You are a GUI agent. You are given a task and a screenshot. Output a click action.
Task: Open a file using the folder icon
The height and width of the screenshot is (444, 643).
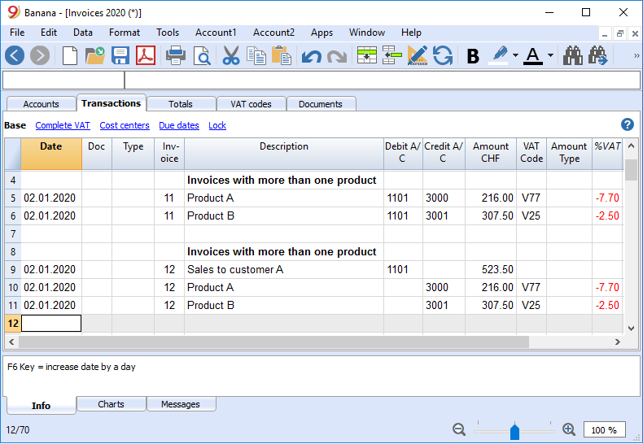(94, 55)
